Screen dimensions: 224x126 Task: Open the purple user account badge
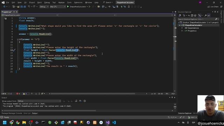(x=200, y=2)
